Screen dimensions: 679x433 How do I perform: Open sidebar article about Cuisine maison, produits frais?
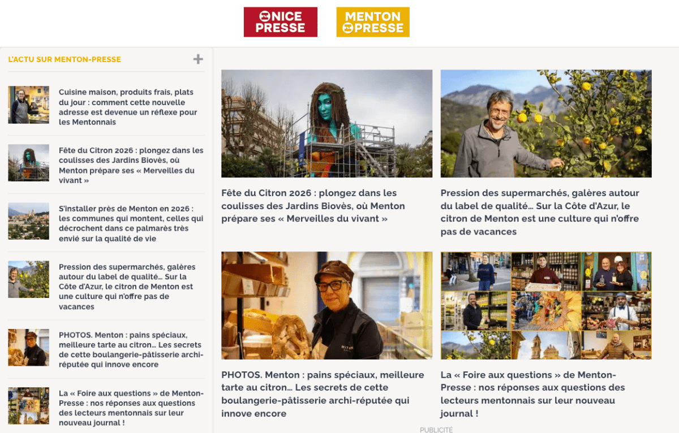click(x=128, y=107)
